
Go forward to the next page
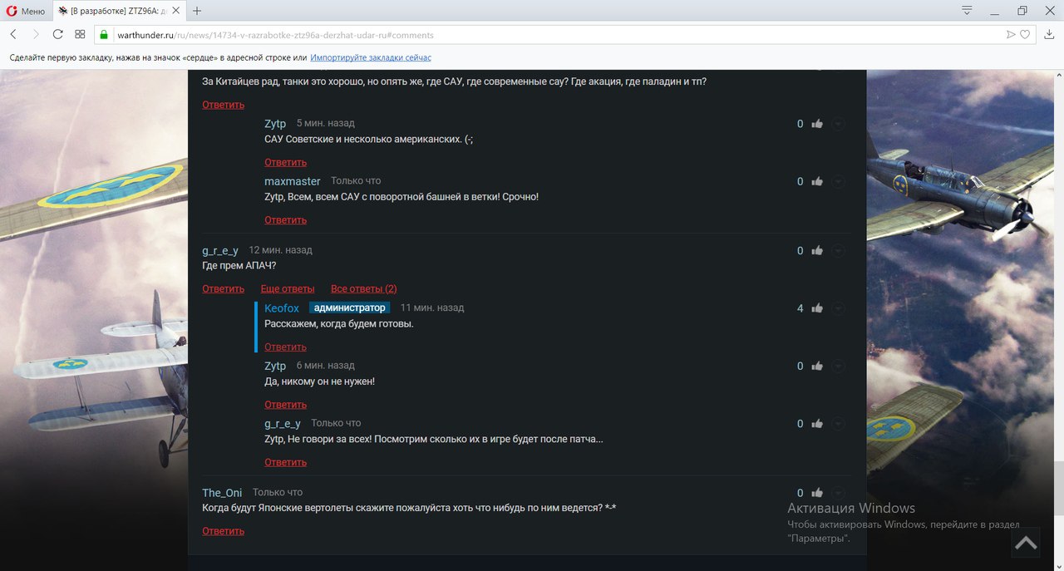36,34
